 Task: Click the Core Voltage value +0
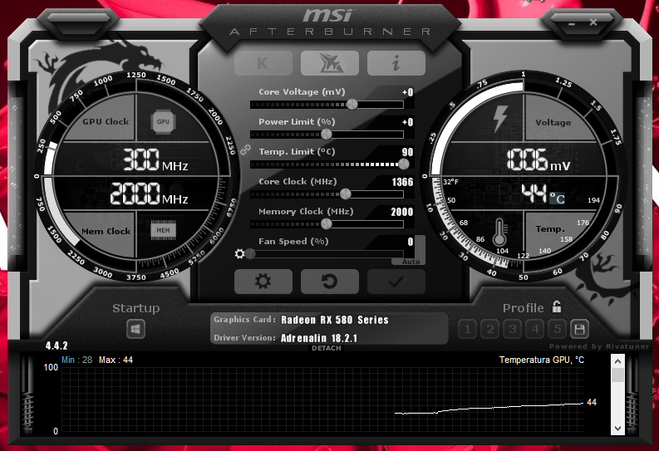coord(408,92)
